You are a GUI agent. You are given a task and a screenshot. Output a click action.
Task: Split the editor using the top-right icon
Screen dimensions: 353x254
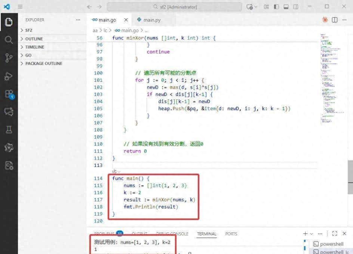point(334,19)
